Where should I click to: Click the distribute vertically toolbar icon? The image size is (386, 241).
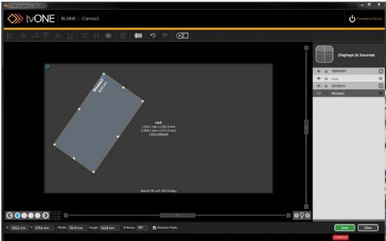(x=96, y=36)
